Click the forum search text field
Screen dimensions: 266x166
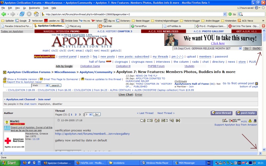17,85
